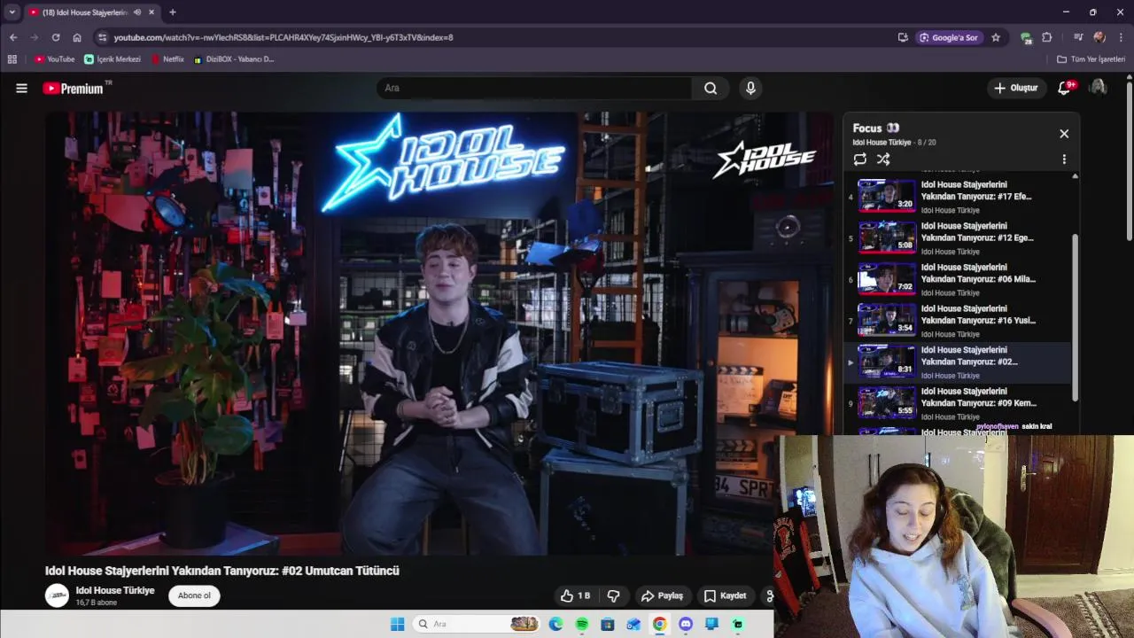Toggle playlist loop in Focus panel

(859, 159)
